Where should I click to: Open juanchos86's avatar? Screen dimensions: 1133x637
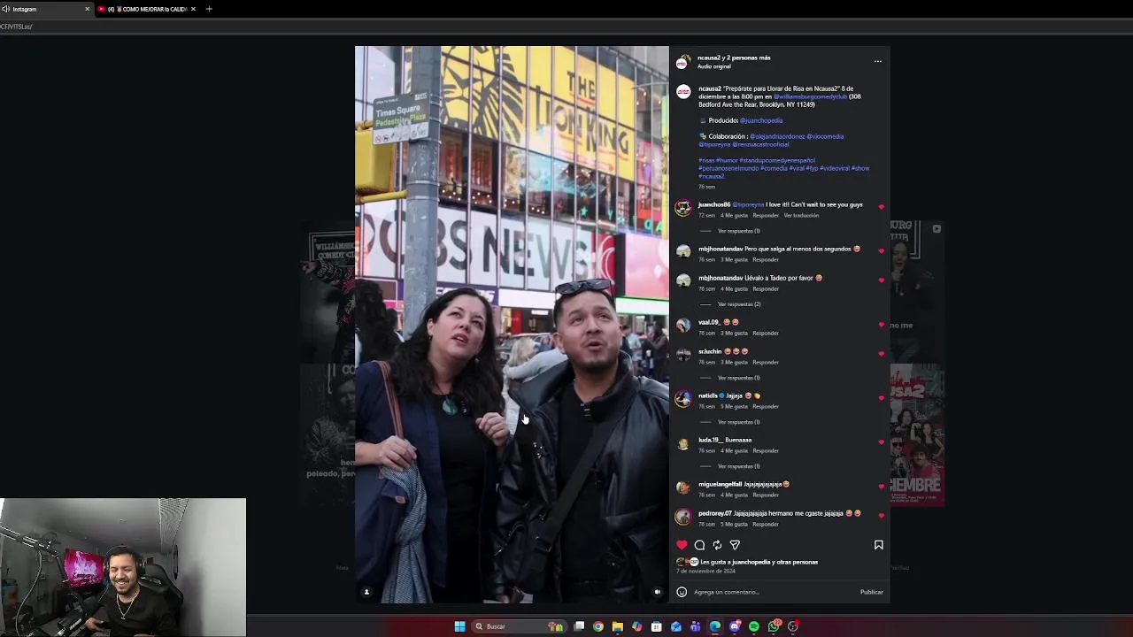pos(683,208)
